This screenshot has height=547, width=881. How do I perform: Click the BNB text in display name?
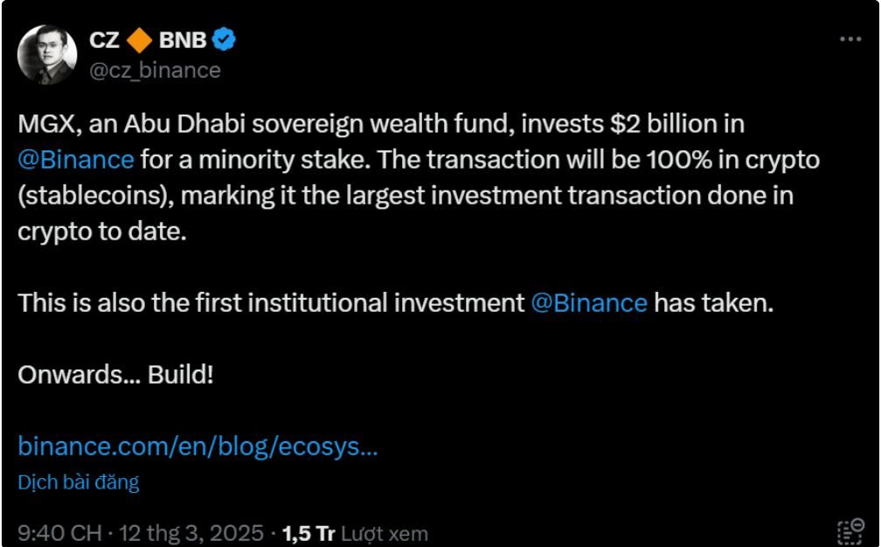182,39
